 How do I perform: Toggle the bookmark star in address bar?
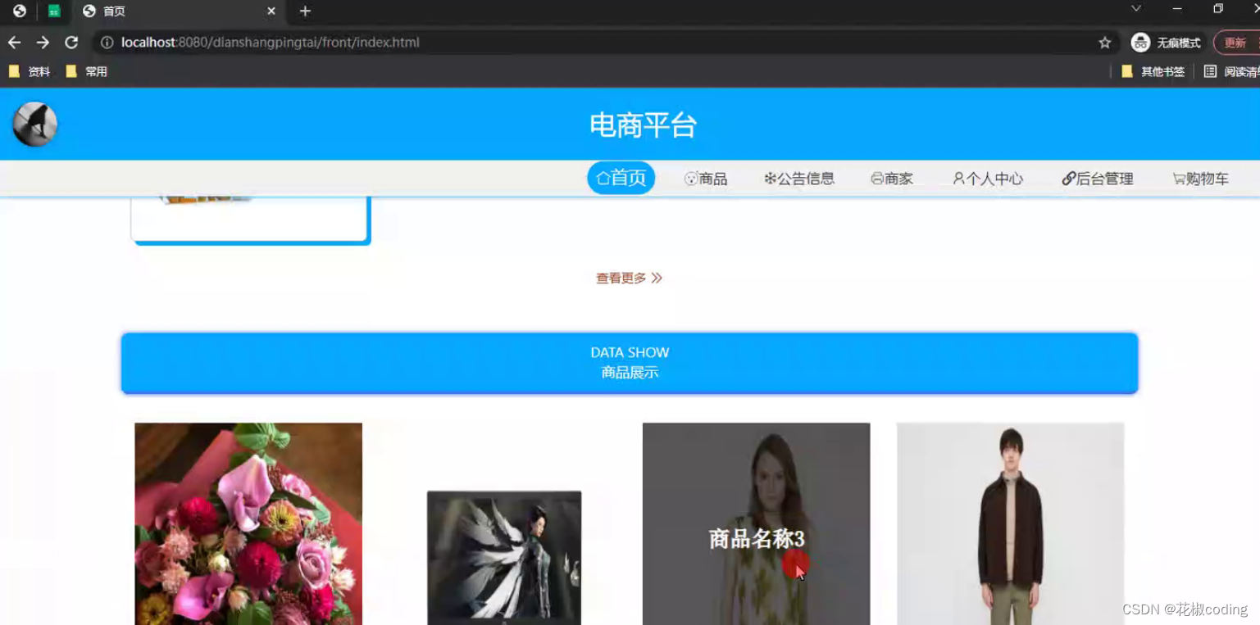tap(1104, 42)
